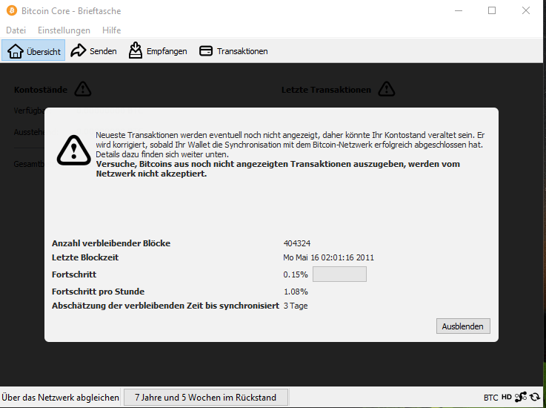
Task: Open the Hilfe menu
Action: coord(111,30)
